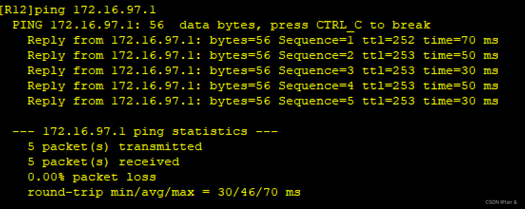The height and width of the screenshot is (209, 525).
Task: Click the ttl=252 value
Action: point(389,40)
